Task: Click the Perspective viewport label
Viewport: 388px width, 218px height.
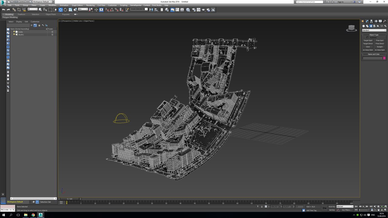Action: 67,21
